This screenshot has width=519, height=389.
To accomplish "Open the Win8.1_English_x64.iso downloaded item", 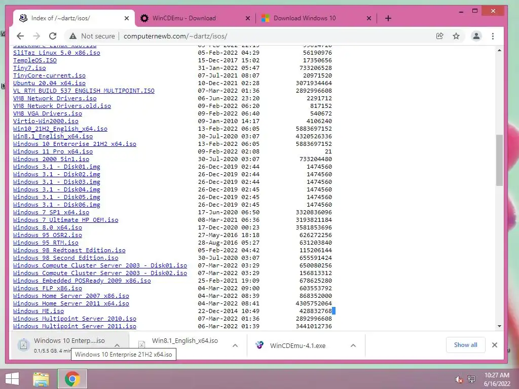I will (184, 341).
